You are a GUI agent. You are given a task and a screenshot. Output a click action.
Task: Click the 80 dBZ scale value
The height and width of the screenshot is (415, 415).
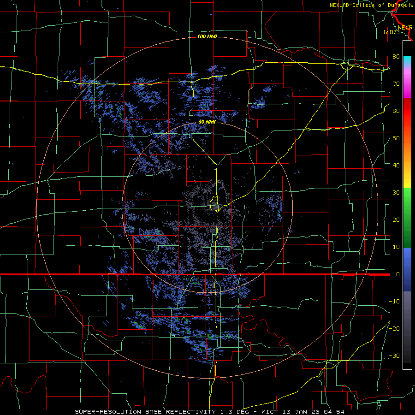396,56
